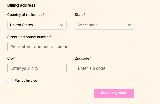This screenshot has height=104, width=160.
Task: Click the Enter your city field
Action: (x=37, y=68)
